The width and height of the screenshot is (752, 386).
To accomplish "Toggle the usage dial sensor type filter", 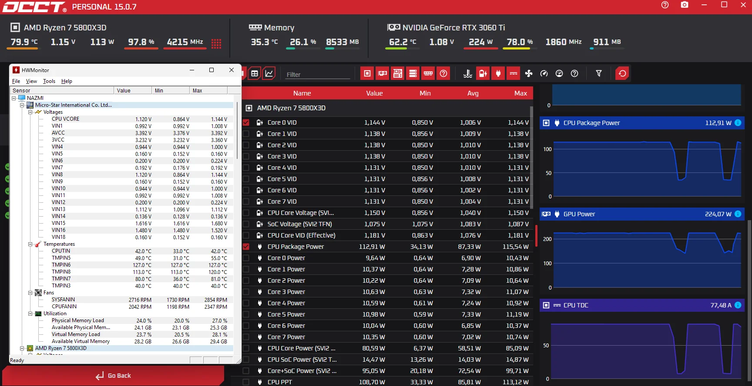I will pyautogui.click(x=559, y=73).
